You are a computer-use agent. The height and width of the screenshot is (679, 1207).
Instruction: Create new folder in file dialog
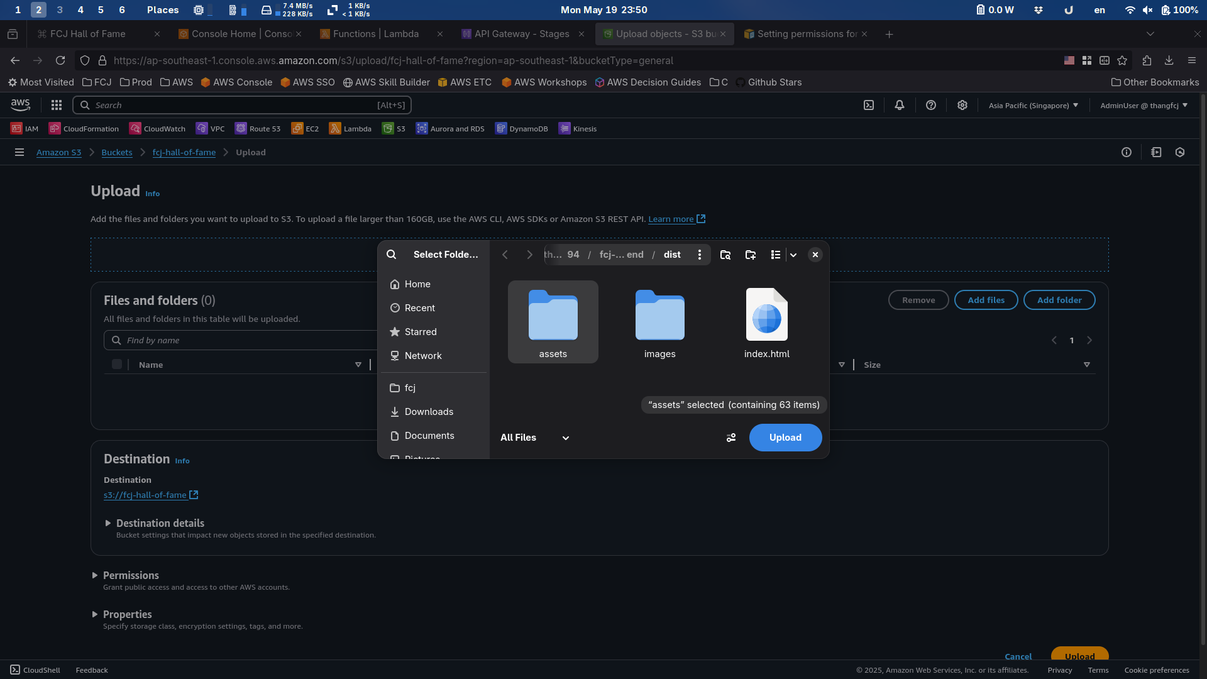point(751,255)
